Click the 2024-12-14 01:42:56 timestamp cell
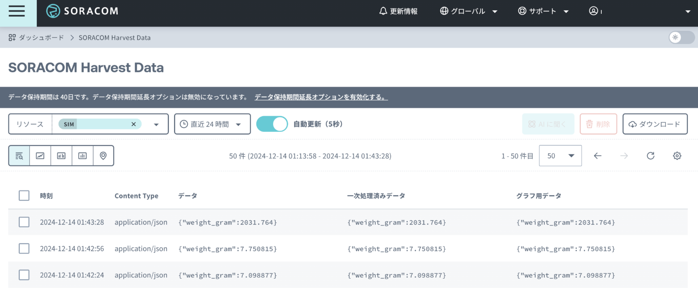 [72, 248]
